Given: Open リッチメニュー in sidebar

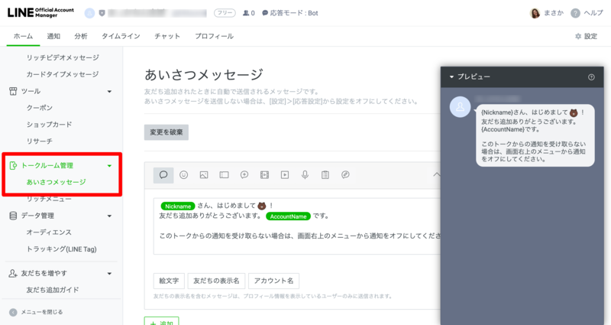Looking at the screenshot, I should coord(49,199).
